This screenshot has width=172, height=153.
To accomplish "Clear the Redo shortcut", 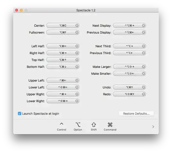I will pos(143,94).
